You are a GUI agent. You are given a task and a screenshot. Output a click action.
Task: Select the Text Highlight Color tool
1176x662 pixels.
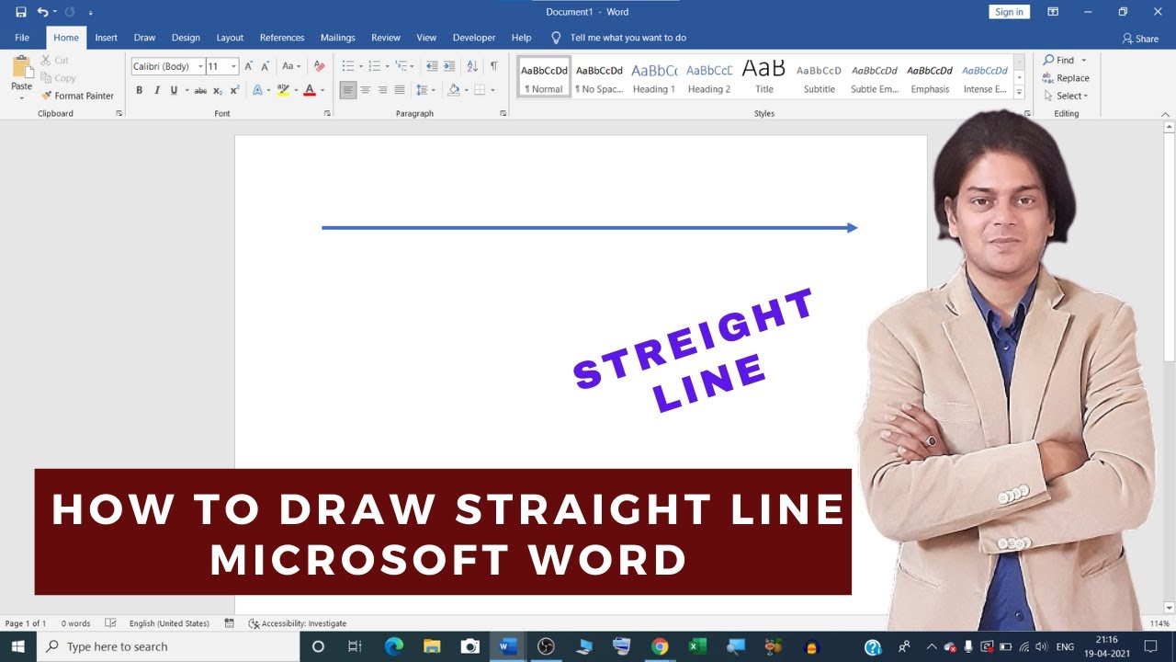284,90
